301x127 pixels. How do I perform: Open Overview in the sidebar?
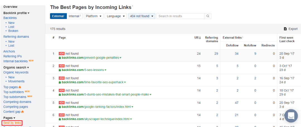coord(10,7)
